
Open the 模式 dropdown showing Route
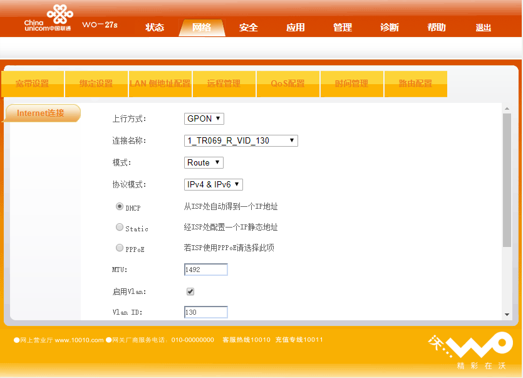tap(203, 162)
